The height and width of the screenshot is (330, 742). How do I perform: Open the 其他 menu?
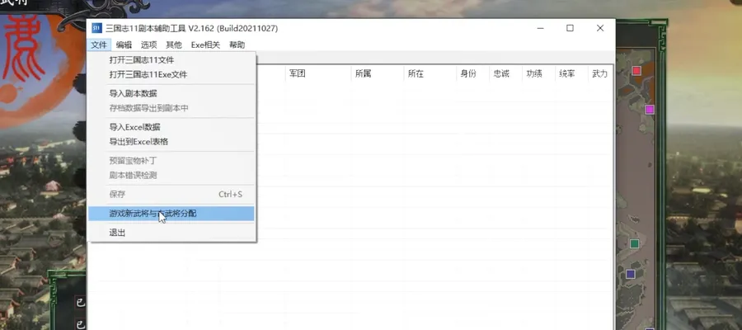174,45
